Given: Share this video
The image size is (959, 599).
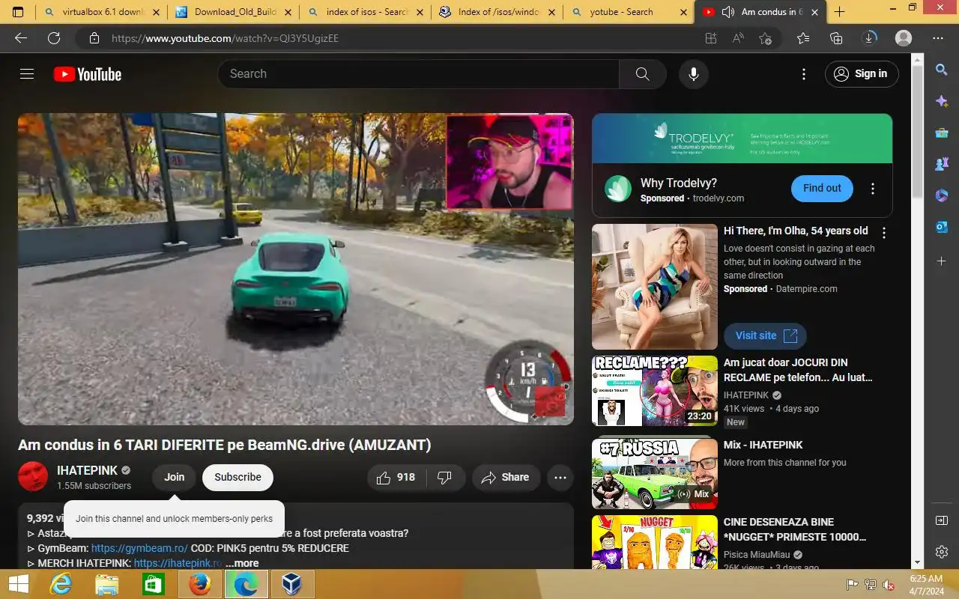Looking at the screenshot, I should pyautogui.click(x=506, y=478).
